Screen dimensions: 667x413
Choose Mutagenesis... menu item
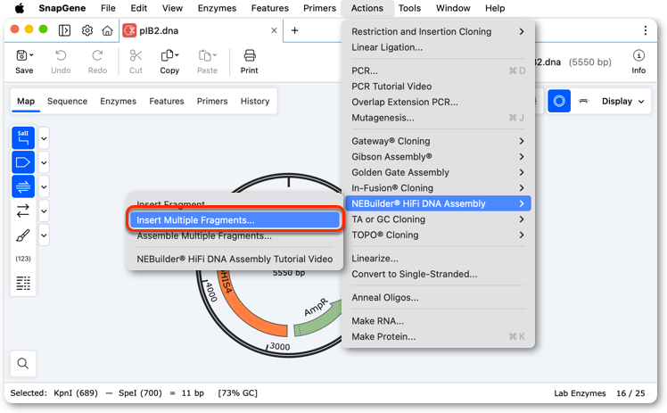click(438, 118)
